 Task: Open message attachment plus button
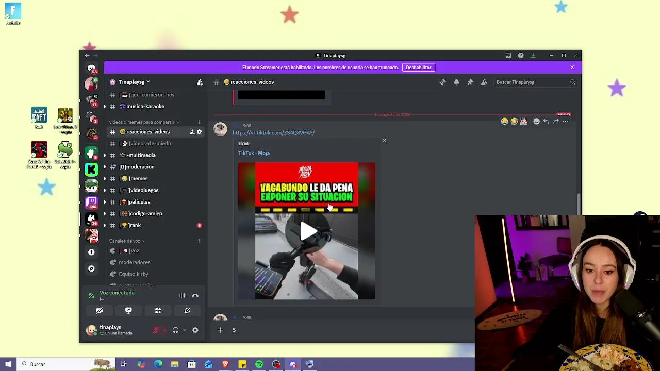pyautogui.click(x=220, y=330)
